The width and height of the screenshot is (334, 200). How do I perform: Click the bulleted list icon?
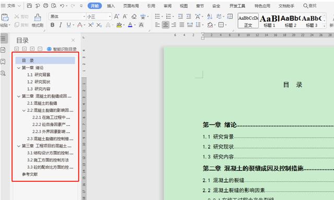(158, 16)
